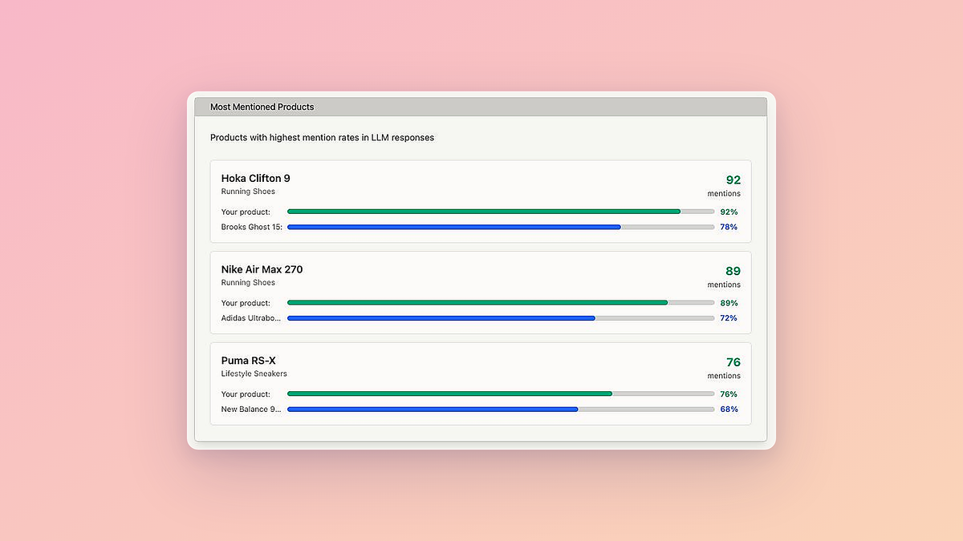Click the 89% percentage value

(729, 304)
